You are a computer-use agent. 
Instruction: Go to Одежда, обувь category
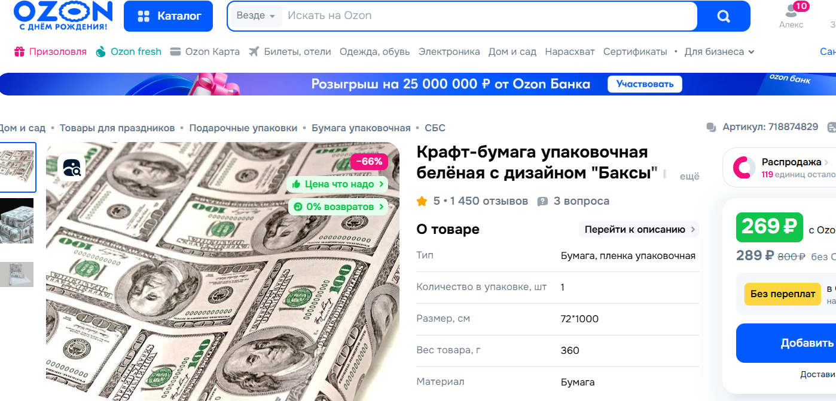[x=375, y=51]
